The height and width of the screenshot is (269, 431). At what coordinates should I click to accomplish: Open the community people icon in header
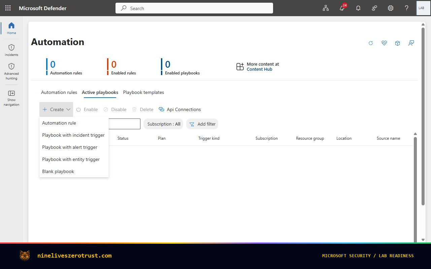[x=374, y=8]
